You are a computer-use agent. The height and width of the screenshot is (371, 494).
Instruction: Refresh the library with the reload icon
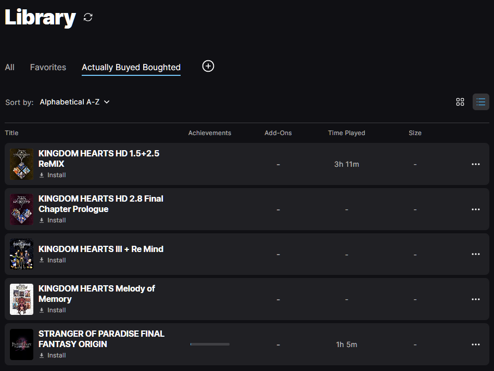[88, 17]
